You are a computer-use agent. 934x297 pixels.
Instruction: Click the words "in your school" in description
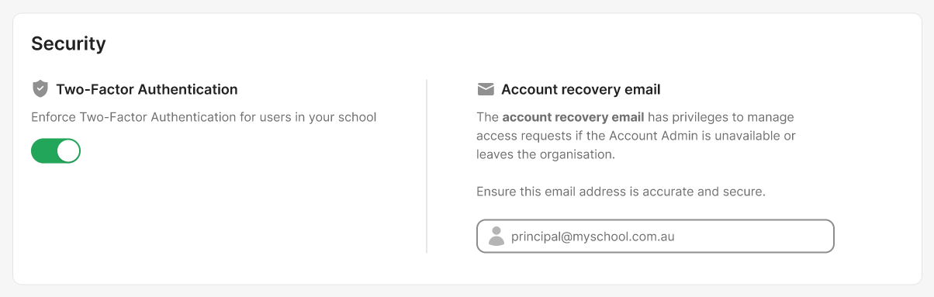(339, 118)
